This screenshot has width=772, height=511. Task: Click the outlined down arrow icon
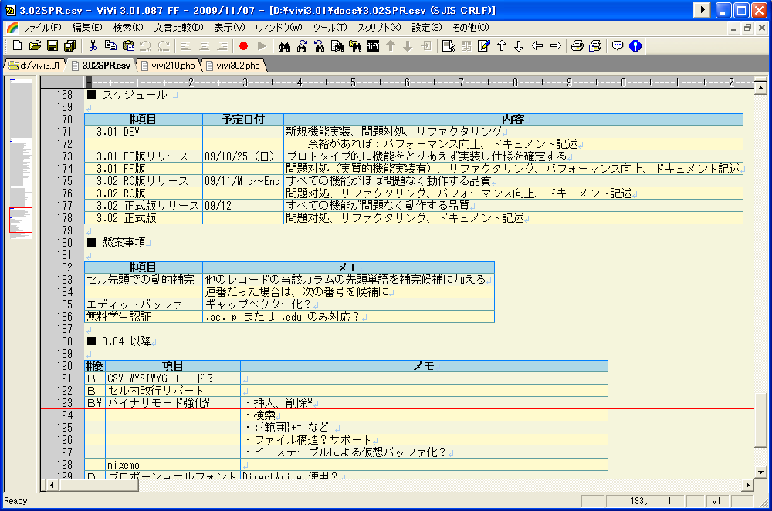coord(519,45)
